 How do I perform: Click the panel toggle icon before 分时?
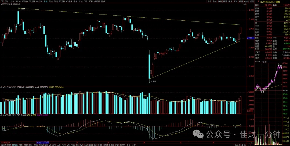[x=2, y=1]
